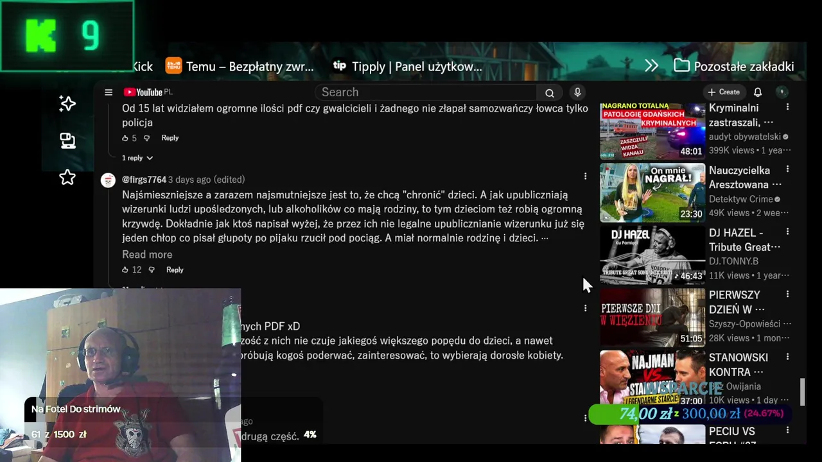Click the sparkle icon in browser sidebar
Viewport: 822px width, 462px height.
tap(67, 103)
